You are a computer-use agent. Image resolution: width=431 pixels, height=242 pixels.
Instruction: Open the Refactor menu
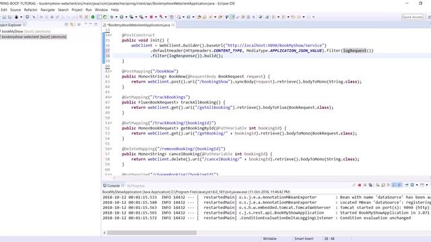[30, 9]
